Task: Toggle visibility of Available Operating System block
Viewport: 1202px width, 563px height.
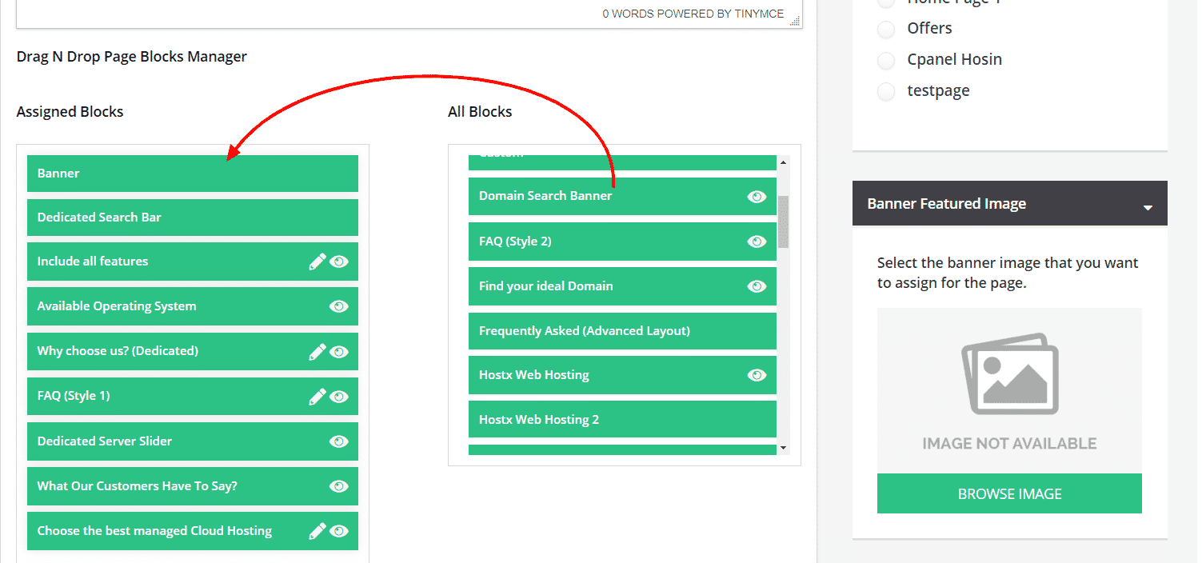Action: (337, 306)
